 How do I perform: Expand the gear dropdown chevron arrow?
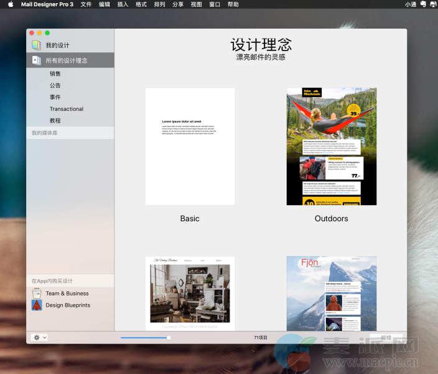coord(44,337)
